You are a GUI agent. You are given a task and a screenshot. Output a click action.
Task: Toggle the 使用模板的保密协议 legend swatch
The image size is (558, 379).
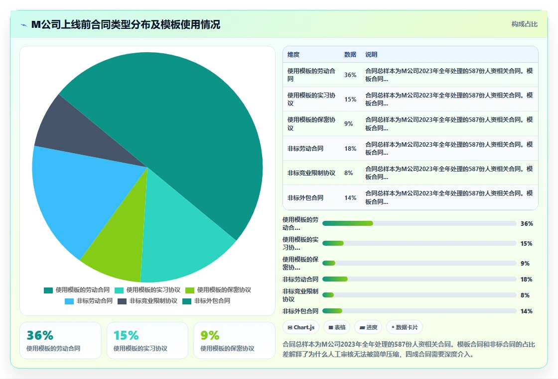click(x=190, y=290)
